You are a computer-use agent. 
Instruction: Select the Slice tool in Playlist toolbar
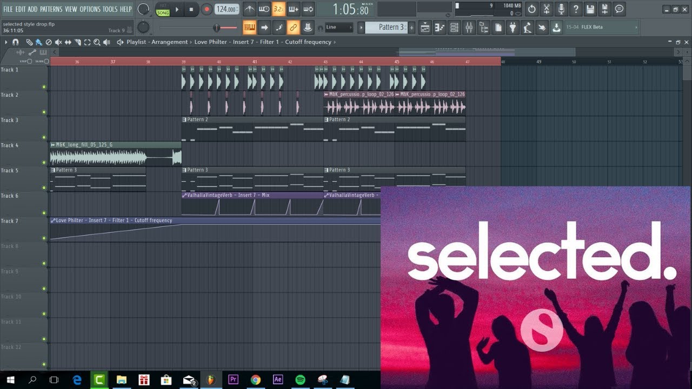click(77, 42)
